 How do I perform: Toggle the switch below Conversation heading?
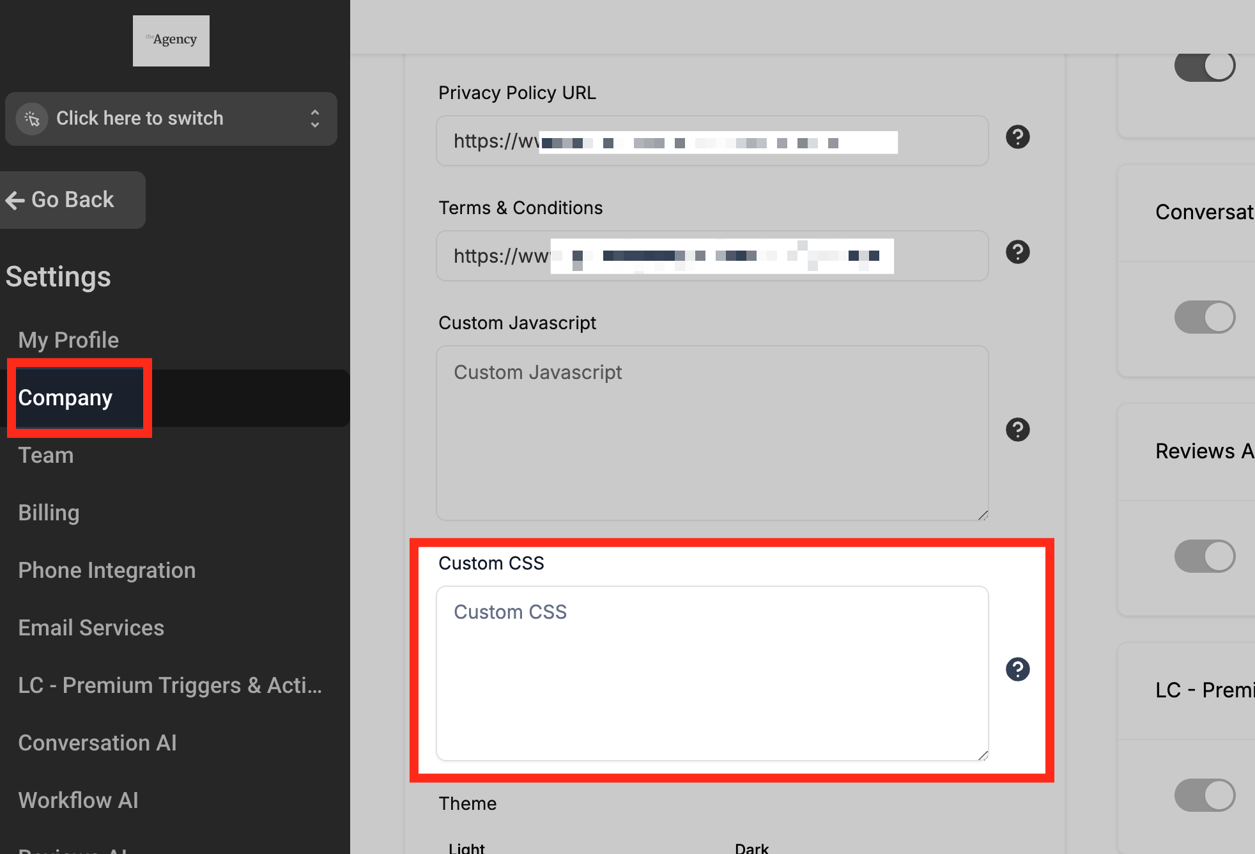pos(1205,317)
